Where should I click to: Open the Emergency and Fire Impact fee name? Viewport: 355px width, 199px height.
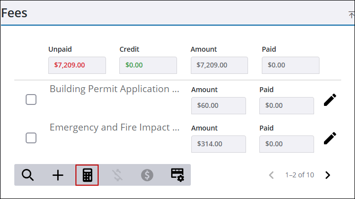click(x=114, y=128)
